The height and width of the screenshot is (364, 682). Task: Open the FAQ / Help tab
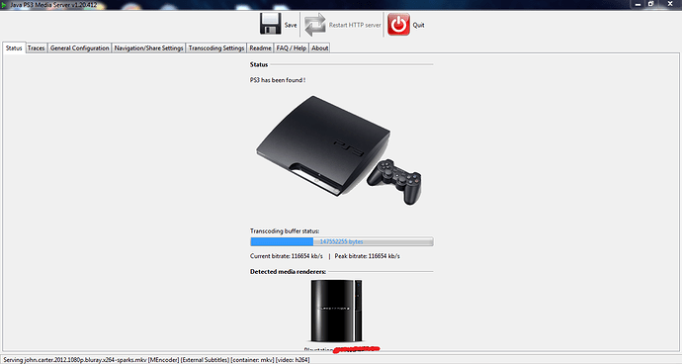(292, 47)
